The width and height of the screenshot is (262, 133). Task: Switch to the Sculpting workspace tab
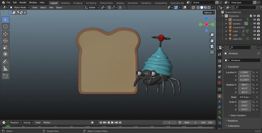coord(78,3)
